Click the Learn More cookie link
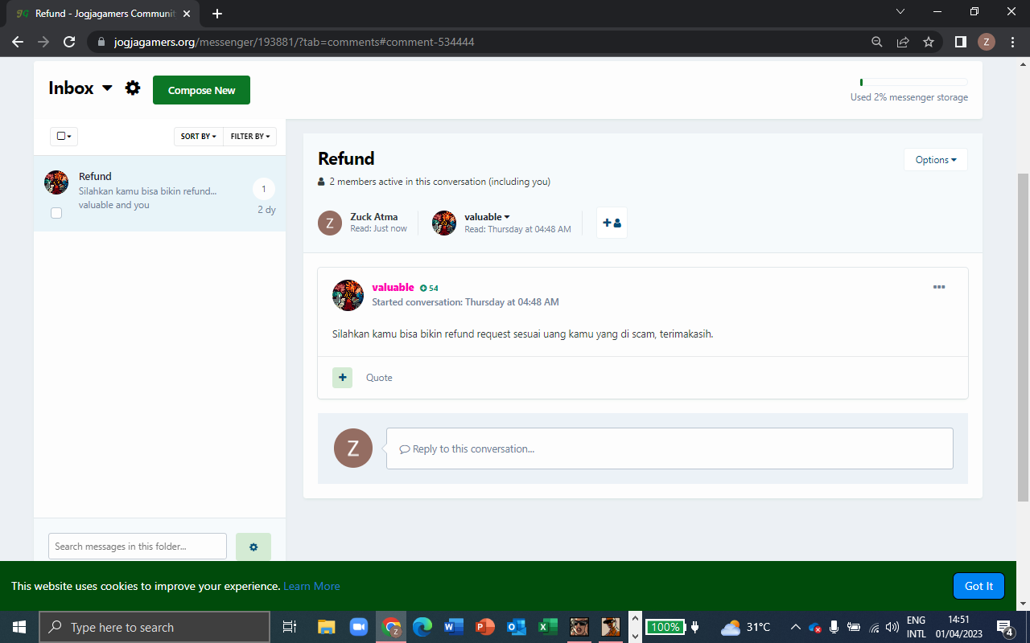The height and width of the screenshot is (643, 1030). [x=311, y=586]
